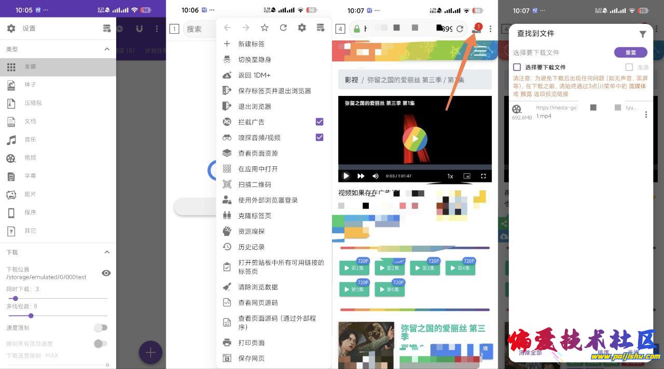Screen dimensions: 664x369
Task: Uncheck the 拦截广告 ad blocking checkbox
Action: 320,122
